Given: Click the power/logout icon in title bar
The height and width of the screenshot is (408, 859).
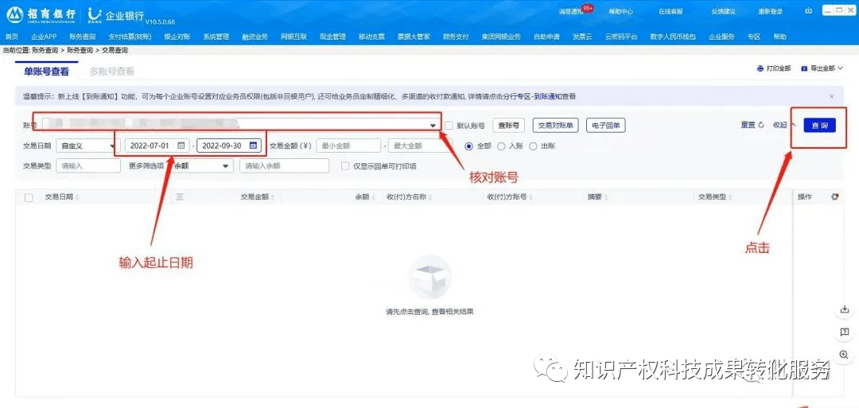Looking at the screenshot, I should point(809,11).
